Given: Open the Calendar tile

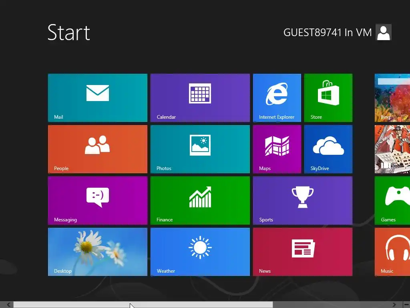Looking at the screenshot, I should click(x=200, y=98).
